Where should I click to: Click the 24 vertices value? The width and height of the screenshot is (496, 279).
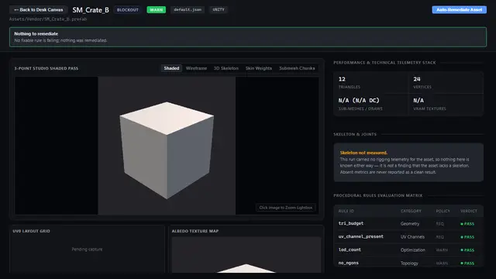417,79
